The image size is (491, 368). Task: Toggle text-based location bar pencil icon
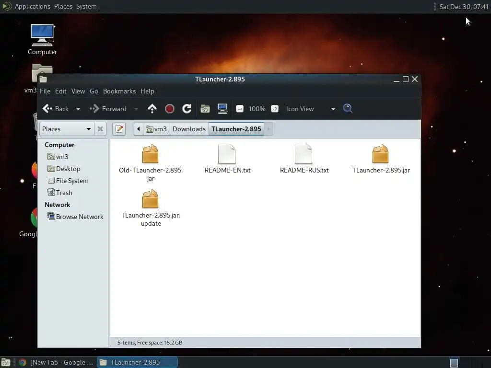(119, 129)
